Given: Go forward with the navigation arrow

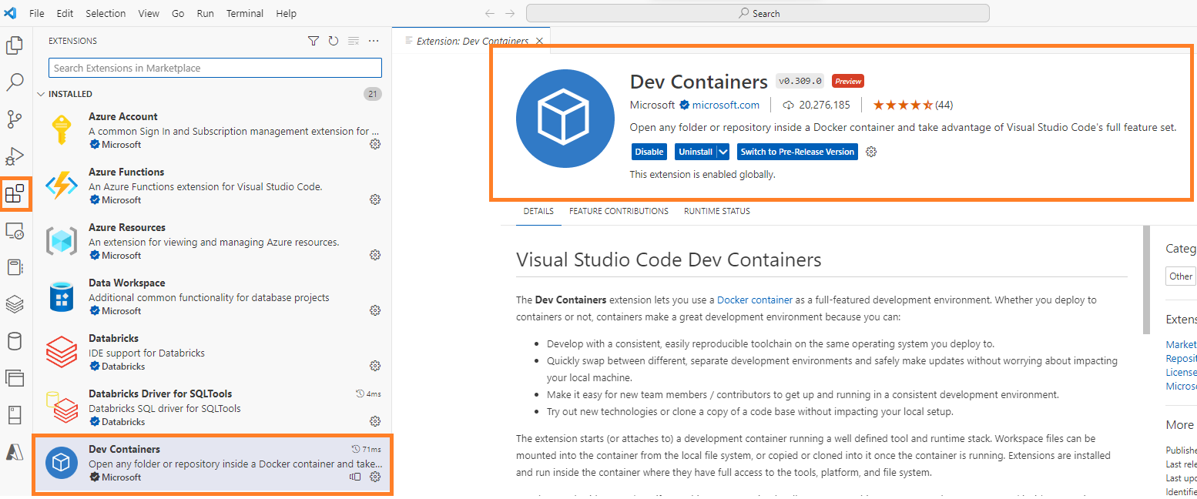Looking at the screenshot, I should [x=510, y=13].
